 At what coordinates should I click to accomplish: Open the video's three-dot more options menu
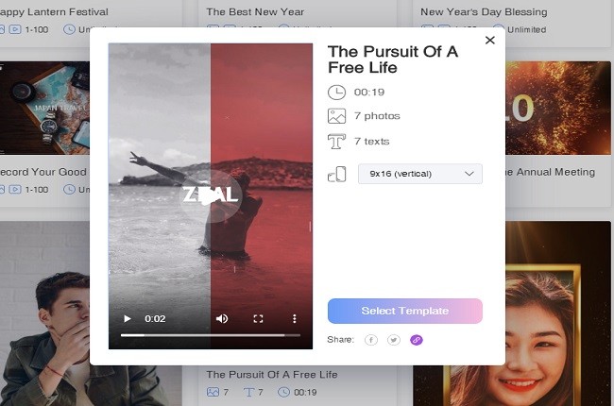pyautogui.click(x=295, y=319)
